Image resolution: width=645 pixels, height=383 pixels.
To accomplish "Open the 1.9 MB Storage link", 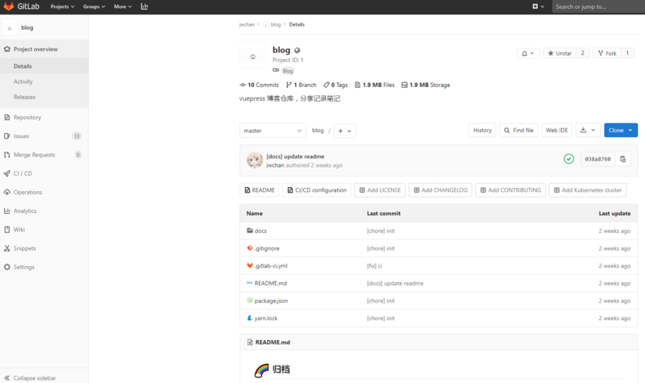I will coord(426,85).
